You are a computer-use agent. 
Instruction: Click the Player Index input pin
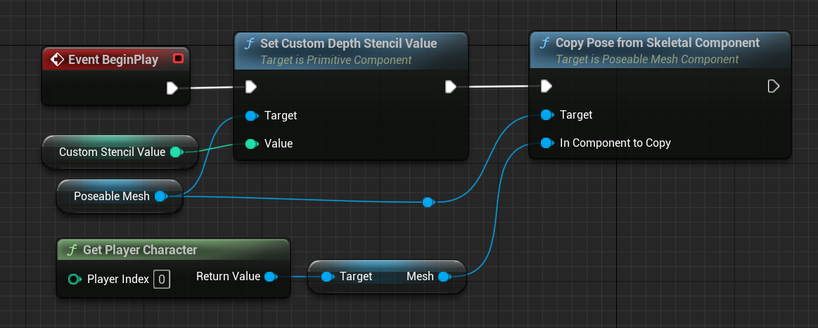click(74, 280)
